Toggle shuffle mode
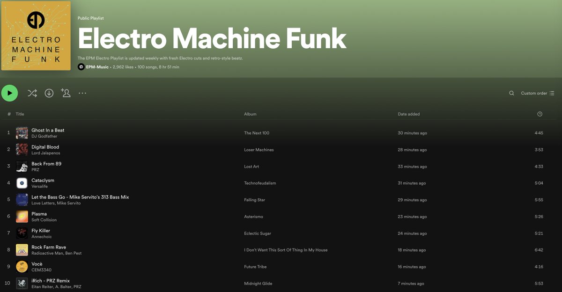The width and height of the screenshot is (562, 292). 32,93
